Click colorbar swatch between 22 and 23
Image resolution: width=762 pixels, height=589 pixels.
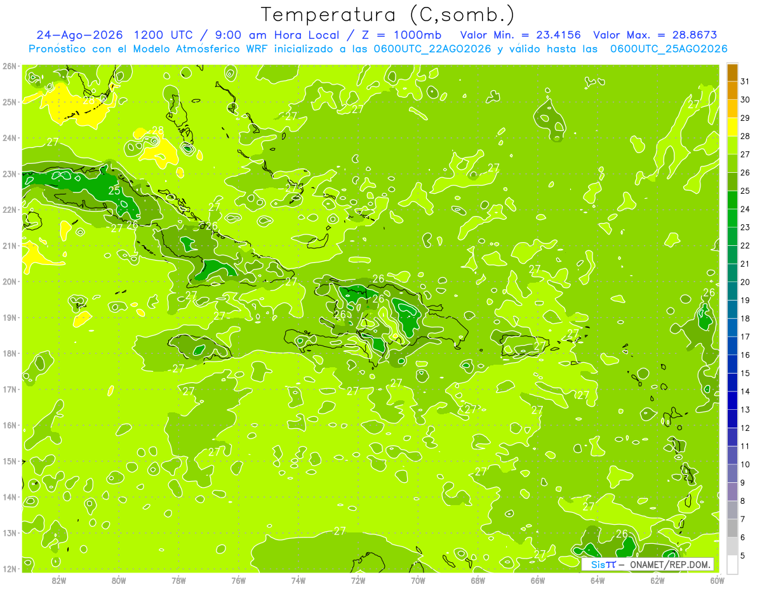[x=733, y=236]
